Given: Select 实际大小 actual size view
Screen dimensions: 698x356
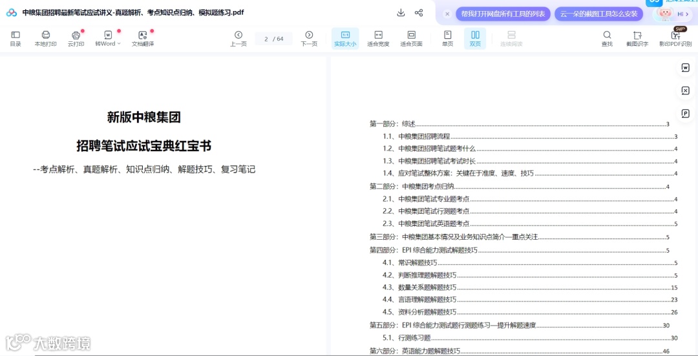Looking at the screenshot, I should pos(345,39).
